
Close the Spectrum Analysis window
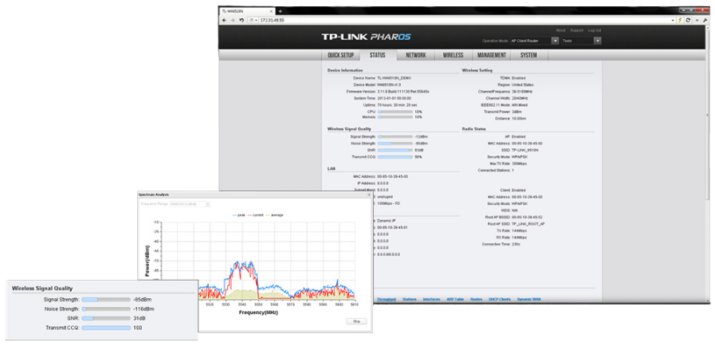click(369, 195)
